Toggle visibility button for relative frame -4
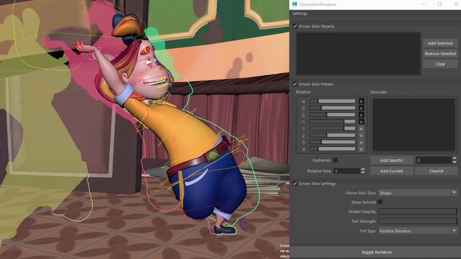 point(361,101)
